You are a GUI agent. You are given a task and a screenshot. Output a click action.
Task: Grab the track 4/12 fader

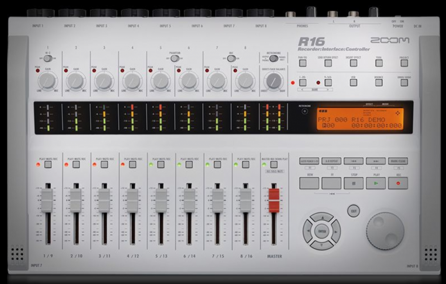(132, 200)
